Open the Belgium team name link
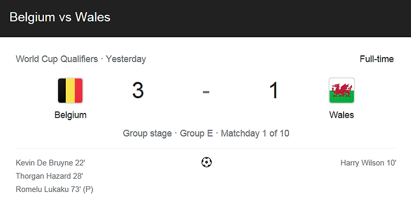This screenshot has height=198, width=411. 71,115
